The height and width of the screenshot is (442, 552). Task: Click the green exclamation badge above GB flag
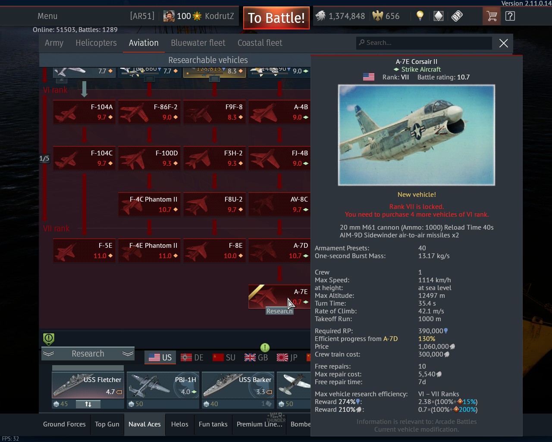(x=265, y=347)
